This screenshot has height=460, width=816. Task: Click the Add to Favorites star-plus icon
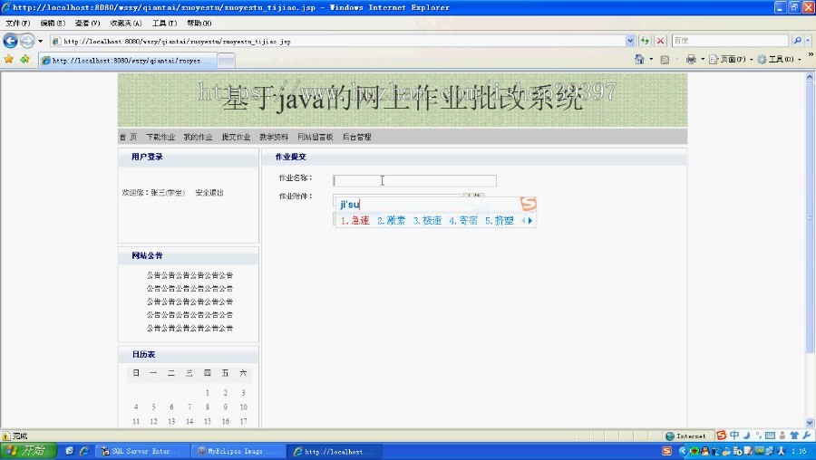click(x=25, y=59)
